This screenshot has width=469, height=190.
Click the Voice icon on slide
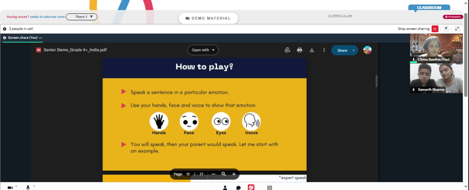251,121
